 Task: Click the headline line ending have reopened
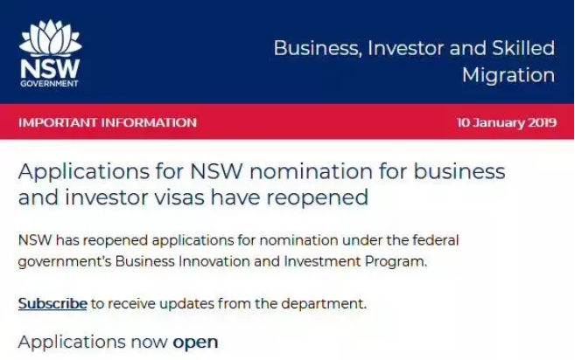coord(193,197)
